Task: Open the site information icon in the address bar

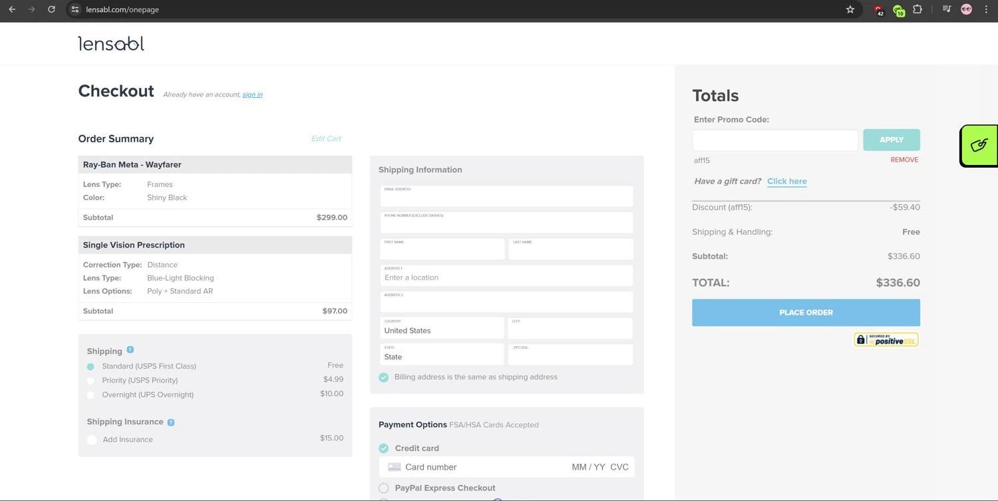Action: tap(75, 9)
